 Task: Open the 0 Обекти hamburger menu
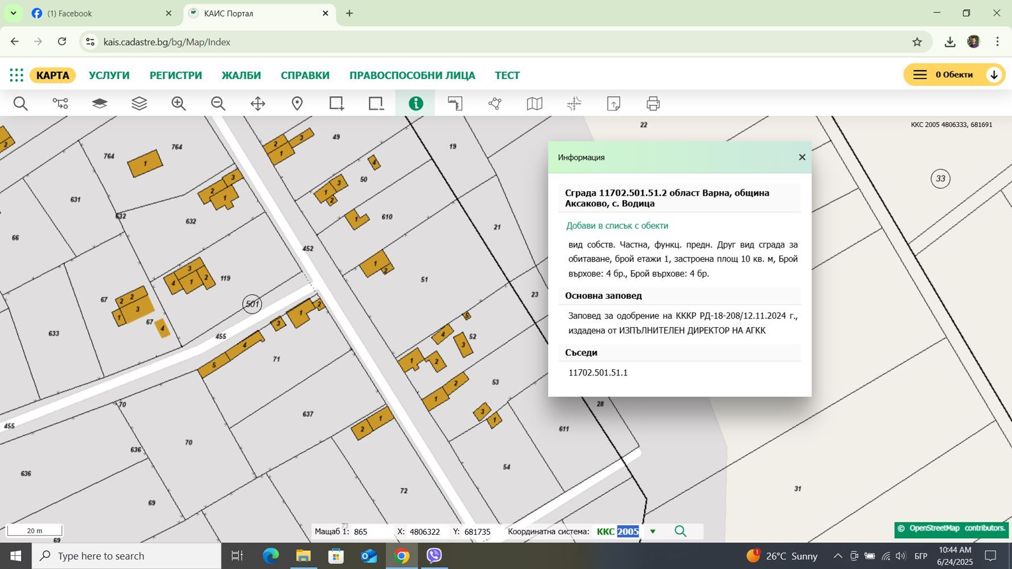click(x=920, y=75)
